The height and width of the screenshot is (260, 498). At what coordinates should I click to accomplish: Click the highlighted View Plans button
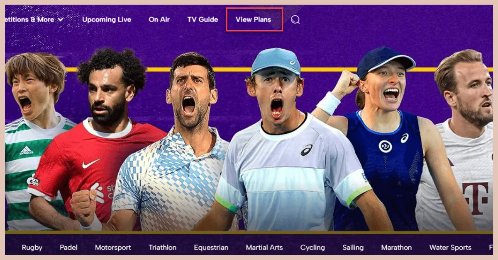[254, 19]
